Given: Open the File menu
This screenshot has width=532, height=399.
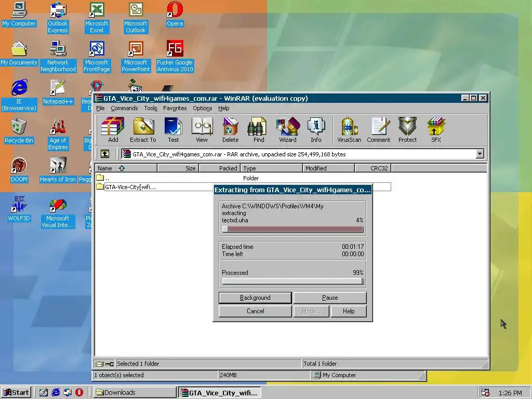Looking at the screenshot, I should pyautogui.click(x=100, y=108).
